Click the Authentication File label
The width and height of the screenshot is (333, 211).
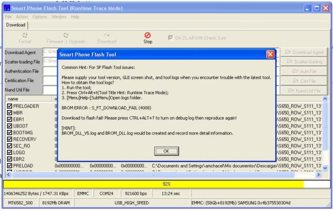pyautogui.click(x=22, y=71)
